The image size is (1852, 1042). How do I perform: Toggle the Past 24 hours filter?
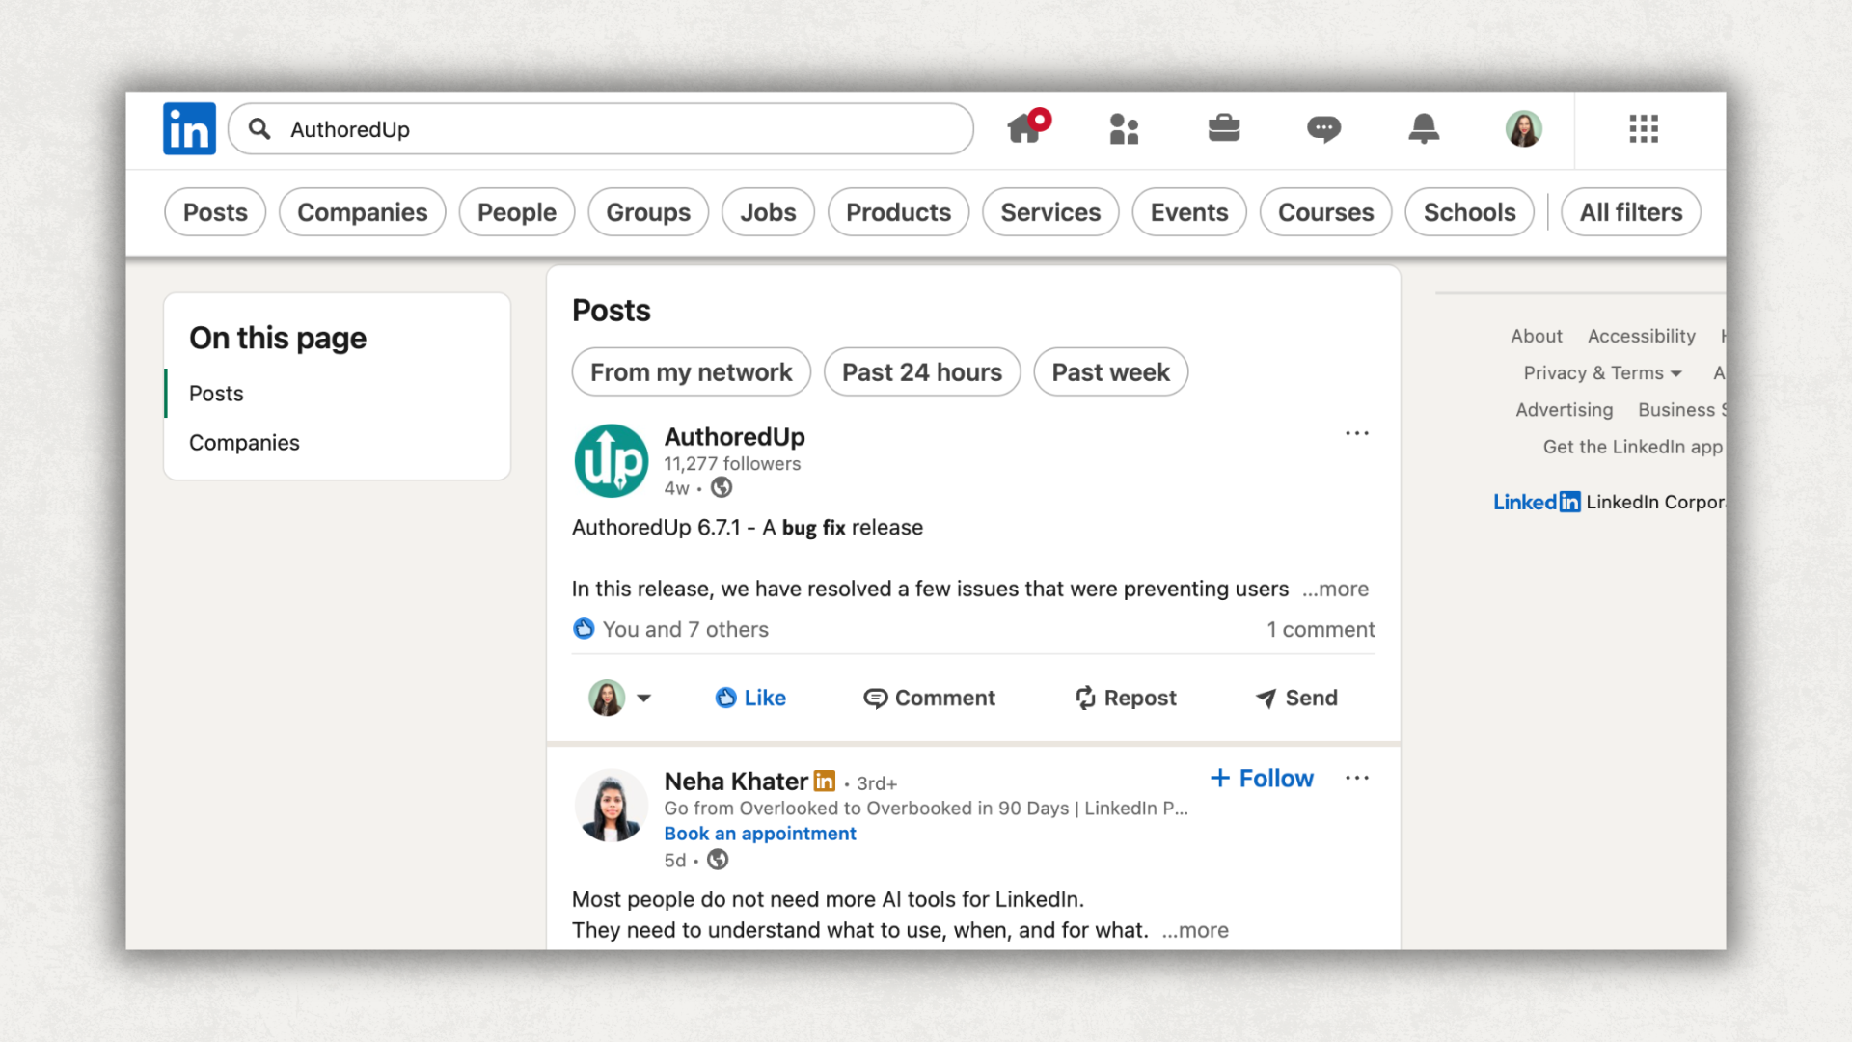(x=922, y=372)
